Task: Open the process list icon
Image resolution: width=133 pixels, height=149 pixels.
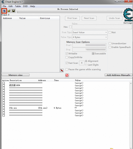Action: tap(4, 11)
